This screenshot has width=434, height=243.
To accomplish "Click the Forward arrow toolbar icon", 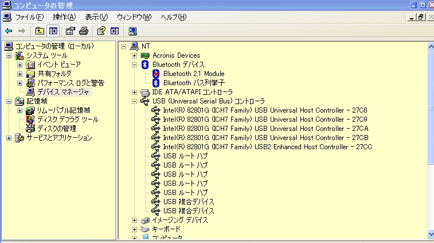I will click(22, 31).
